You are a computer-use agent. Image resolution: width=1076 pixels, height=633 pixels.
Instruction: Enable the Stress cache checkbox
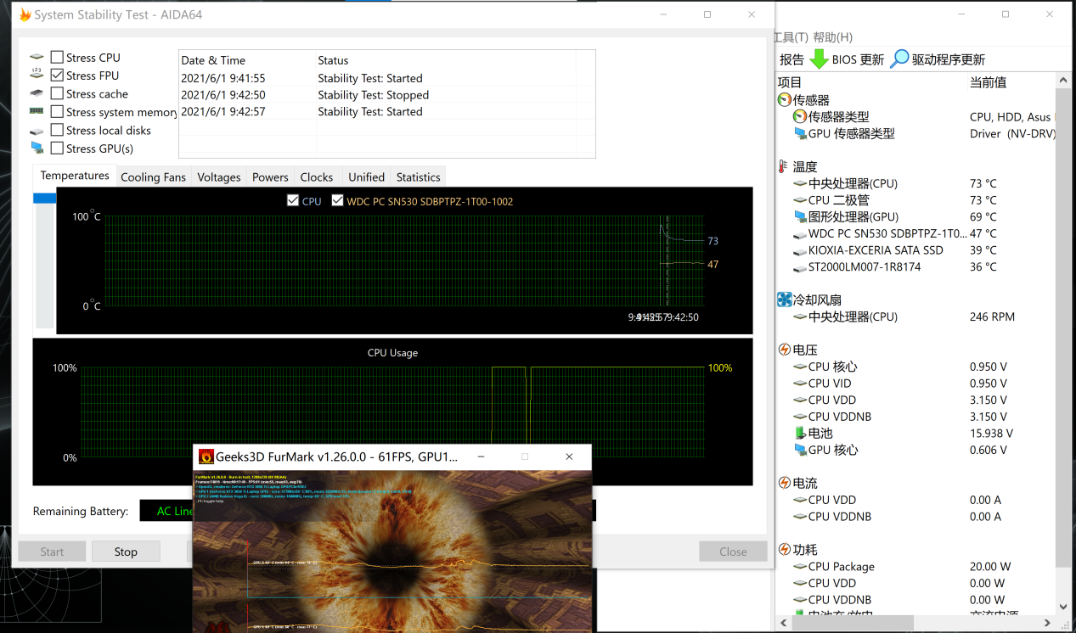tap(57, 93)
